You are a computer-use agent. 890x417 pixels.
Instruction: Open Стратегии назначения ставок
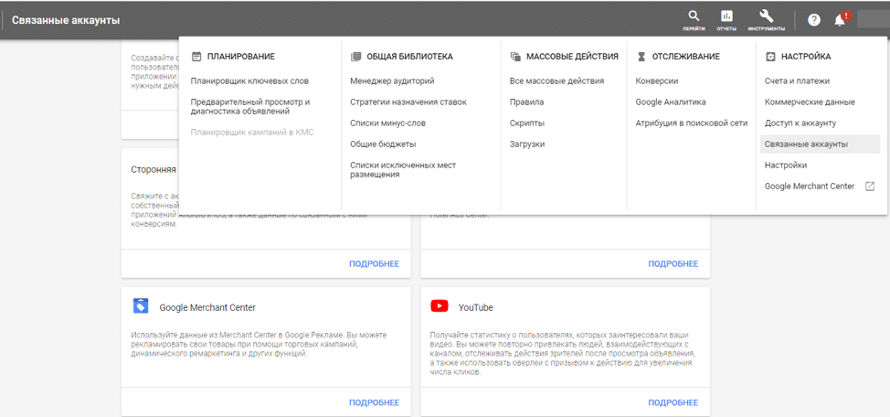[x=408, y=102]
